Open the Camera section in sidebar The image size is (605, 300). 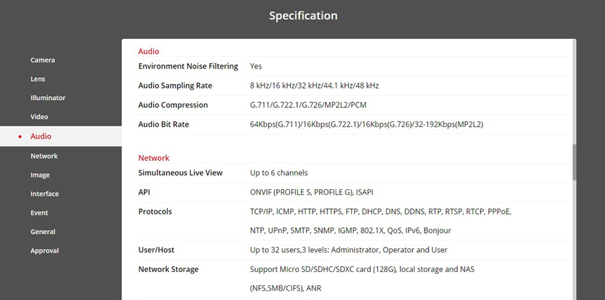click(x=42, y=60)
